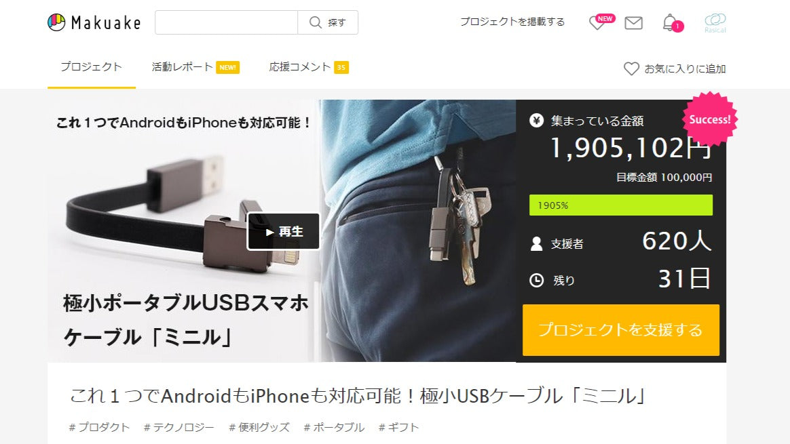Click the #ポータブル tag

point(333,427)
